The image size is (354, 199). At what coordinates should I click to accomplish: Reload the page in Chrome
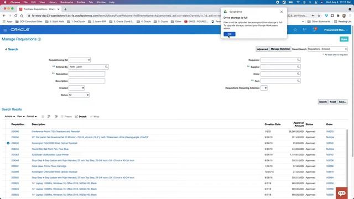click(15, 15)
